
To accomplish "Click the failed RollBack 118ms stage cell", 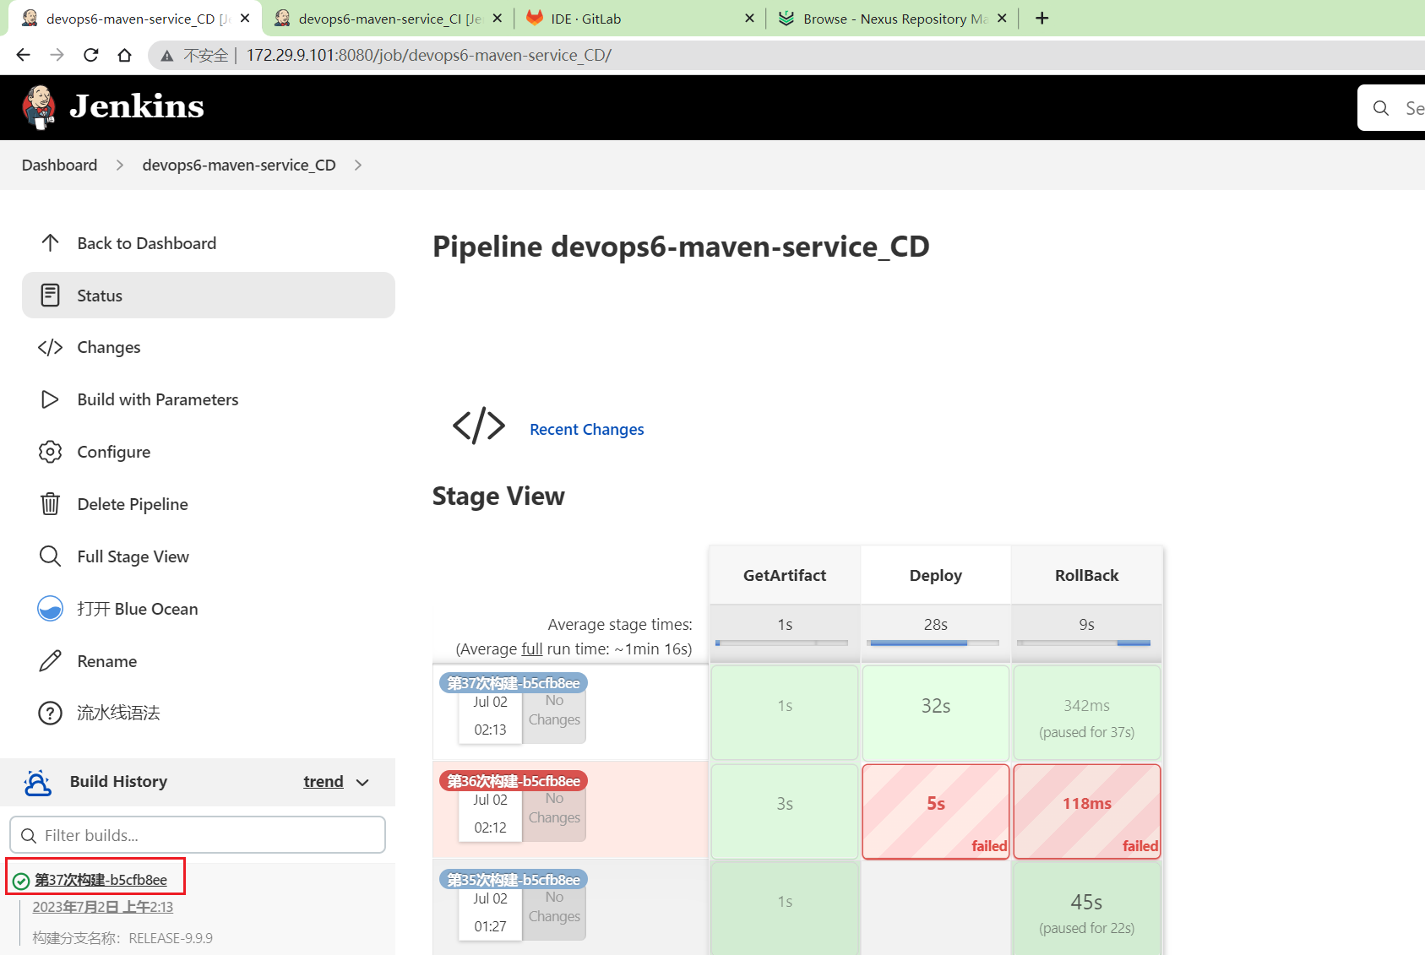I will pos(1087,811).
